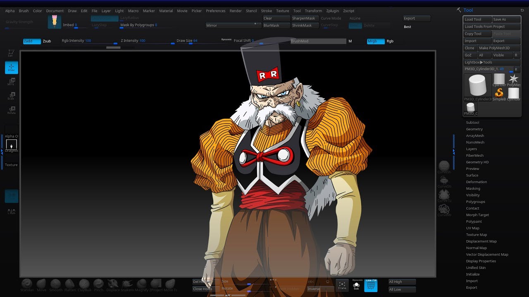The image size is (529, 297).
Task: Toggle Zsub mode
Action: tap(47, 41)
